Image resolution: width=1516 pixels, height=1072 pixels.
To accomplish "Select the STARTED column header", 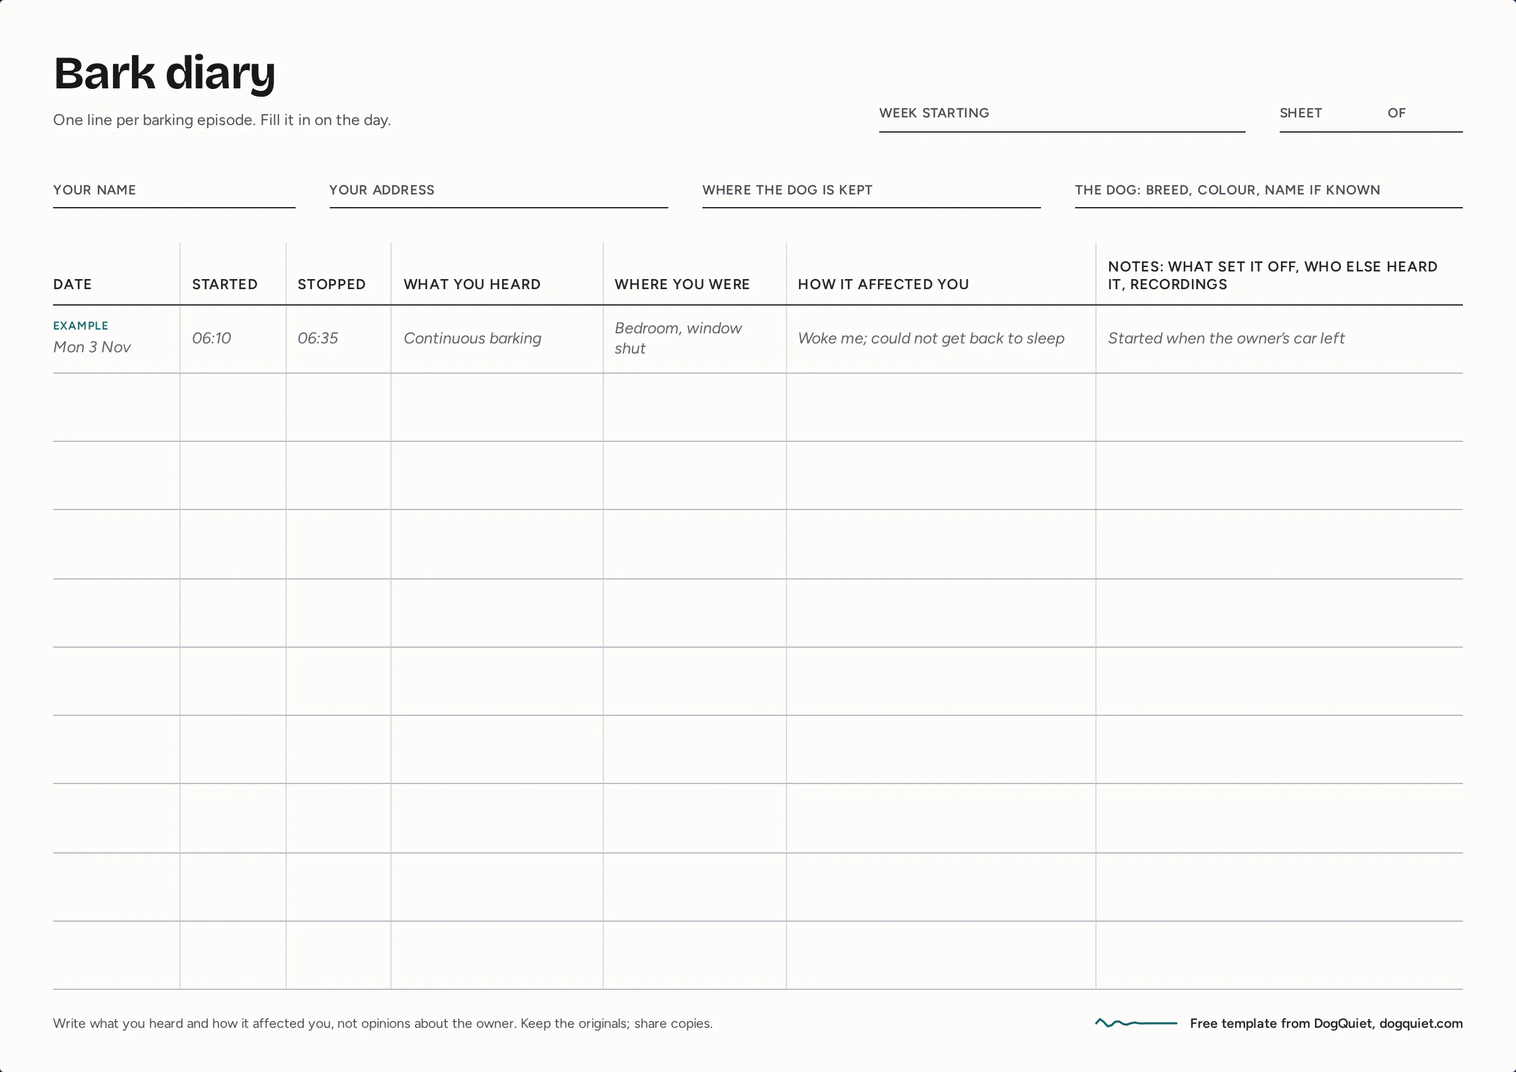I will (x=224, y=285).
